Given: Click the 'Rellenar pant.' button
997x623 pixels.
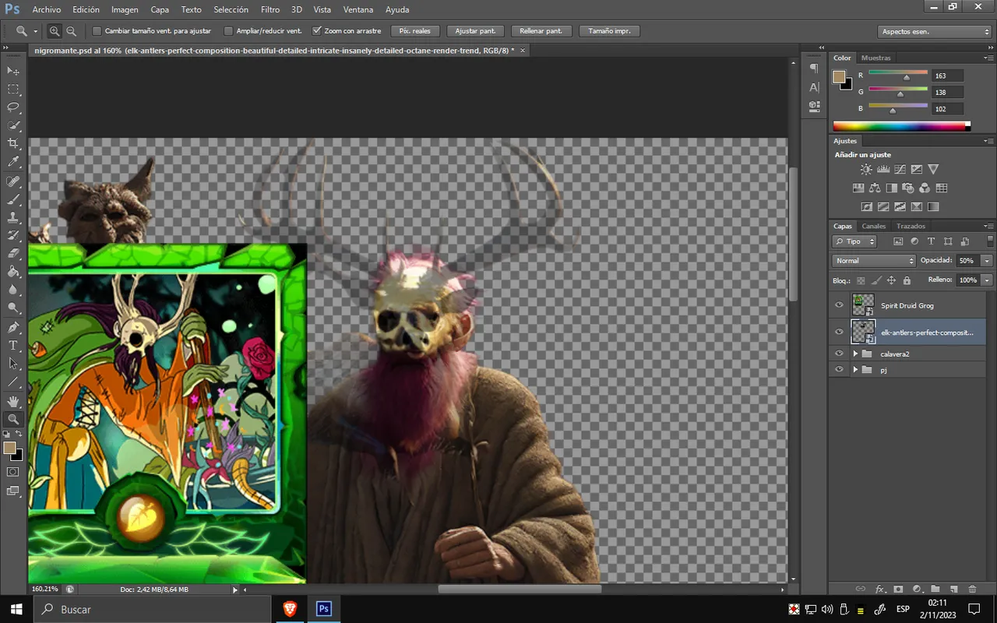Looking at the screenshot, I should (541, 31).
